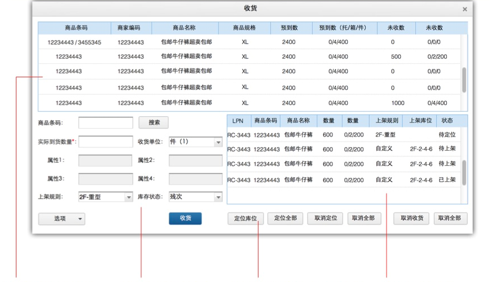
Task: Click 未收数 value 1000
Action: pyautogui.click(x=398, y=103)
